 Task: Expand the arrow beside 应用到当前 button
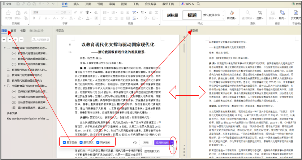[172, 142]
